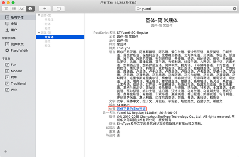Screen dimensions: 239x157
Task: Toggle the font information view
Action: click(x=30, y=9)
